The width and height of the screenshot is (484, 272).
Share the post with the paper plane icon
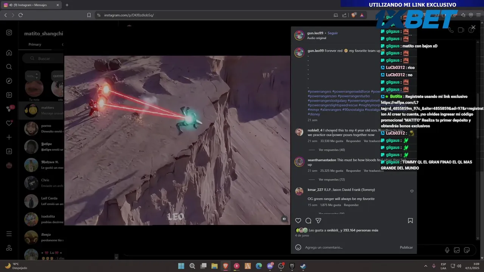pyautogui.click(x=318, y=221)
